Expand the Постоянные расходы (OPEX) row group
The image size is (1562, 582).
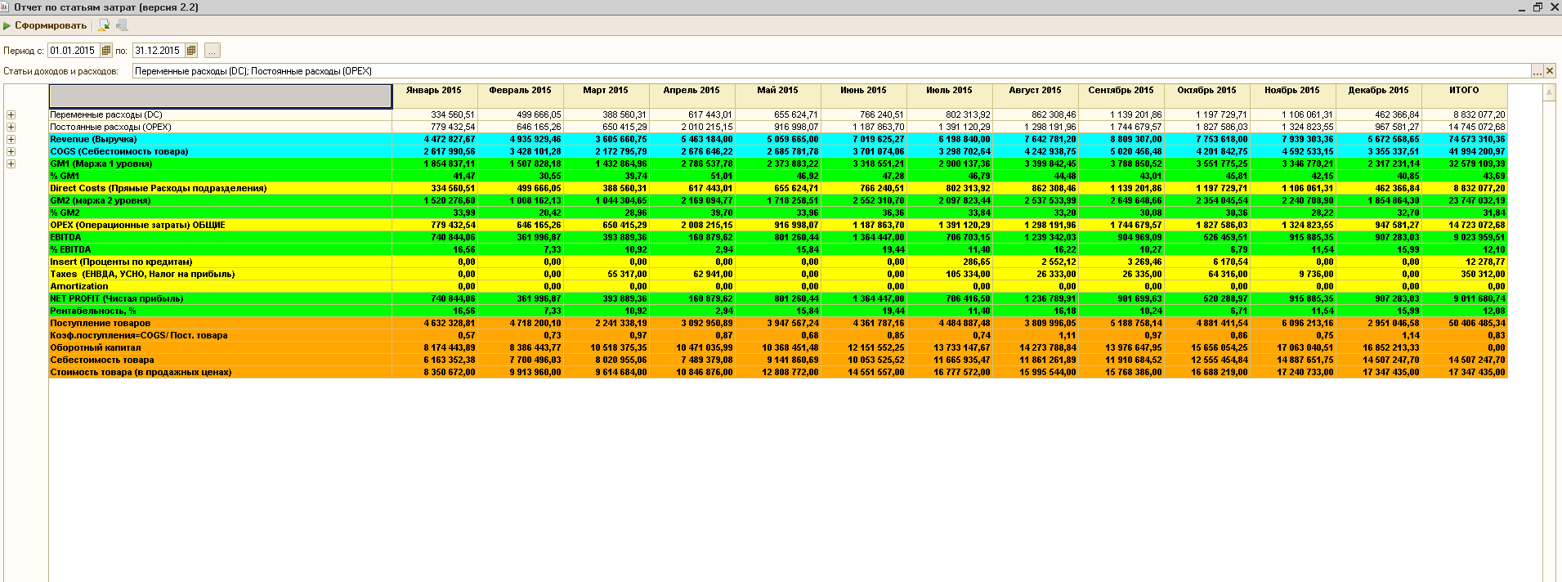[11, 128]
